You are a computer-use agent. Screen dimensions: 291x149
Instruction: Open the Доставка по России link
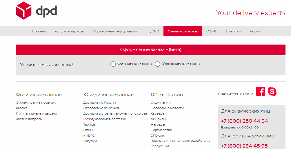pyautogui.click(x=99, y=102)
